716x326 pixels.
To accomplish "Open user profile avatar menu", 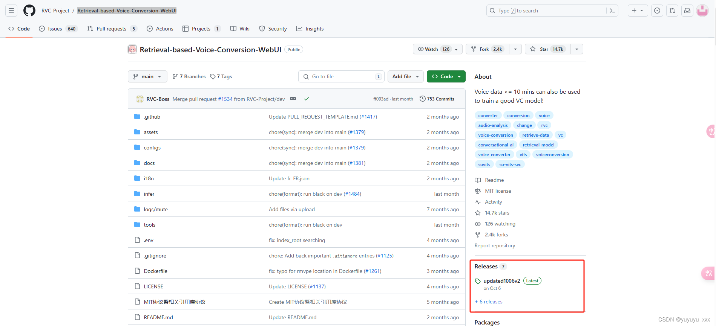I will [x=702, y=11].
